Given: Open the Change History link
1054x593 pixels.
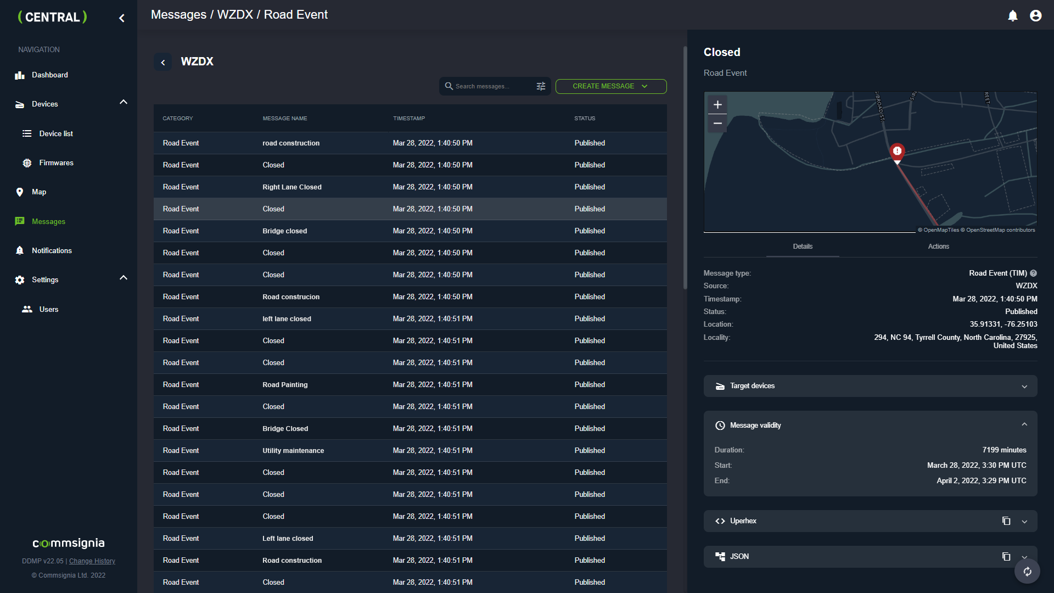Looking at the screenshot, I should click(x=92, y=561).
